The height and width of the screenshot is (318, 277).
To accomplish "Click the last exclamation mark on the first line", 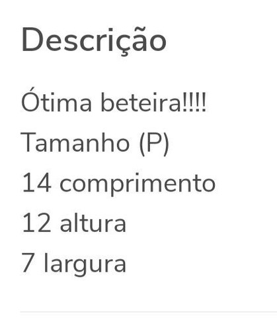I will 204,103.
